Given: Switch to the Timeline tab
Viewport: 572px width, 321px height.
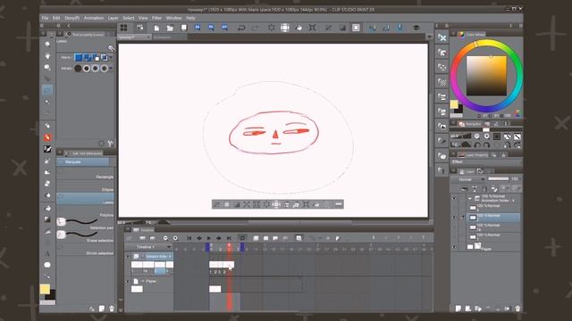Looking at the screenshot, I should pos(144,230).
